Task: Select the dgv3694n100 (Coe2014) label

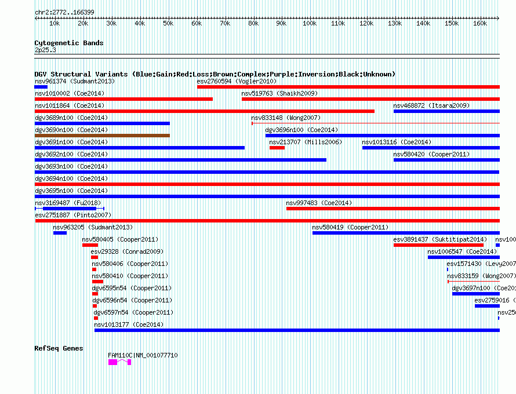Action: pos(71,178)
